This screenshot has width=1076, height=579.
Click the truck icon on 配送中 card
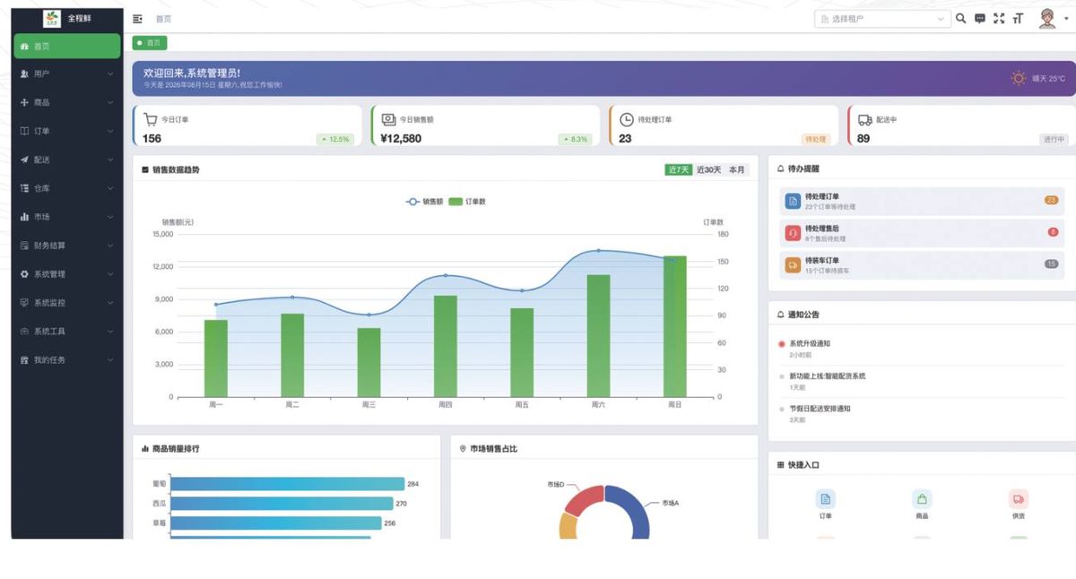(x=864, y=119)
